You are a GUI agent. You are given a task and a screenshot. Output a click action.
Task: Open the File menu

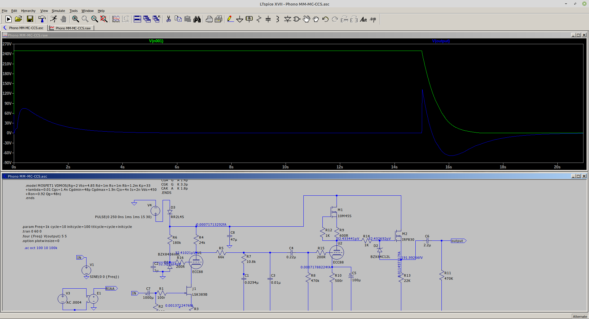5,11
